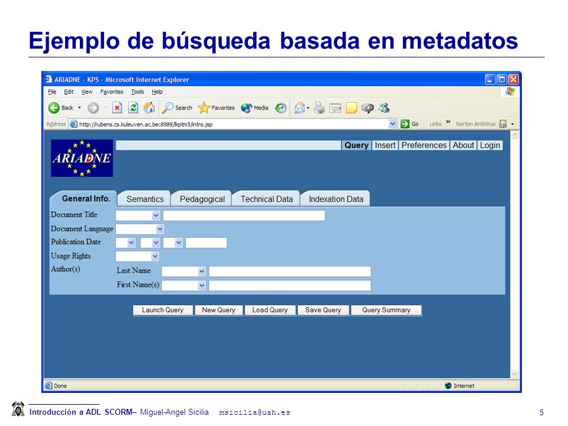Open the Favorites star icon
Screen dimensions: 568x426
[204, 108]
